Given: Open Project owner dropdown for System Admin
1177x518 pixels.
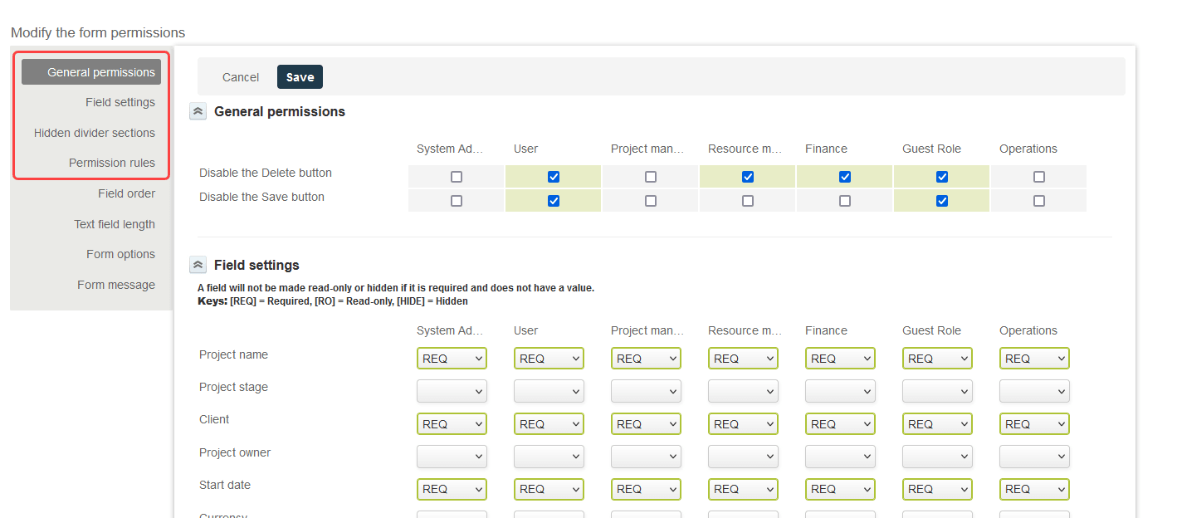Looking at the screenshot, I should [452, 457].
